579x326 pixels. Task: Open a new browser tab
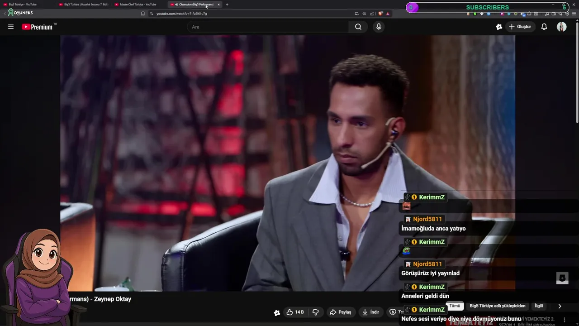[x=227, y=5]
